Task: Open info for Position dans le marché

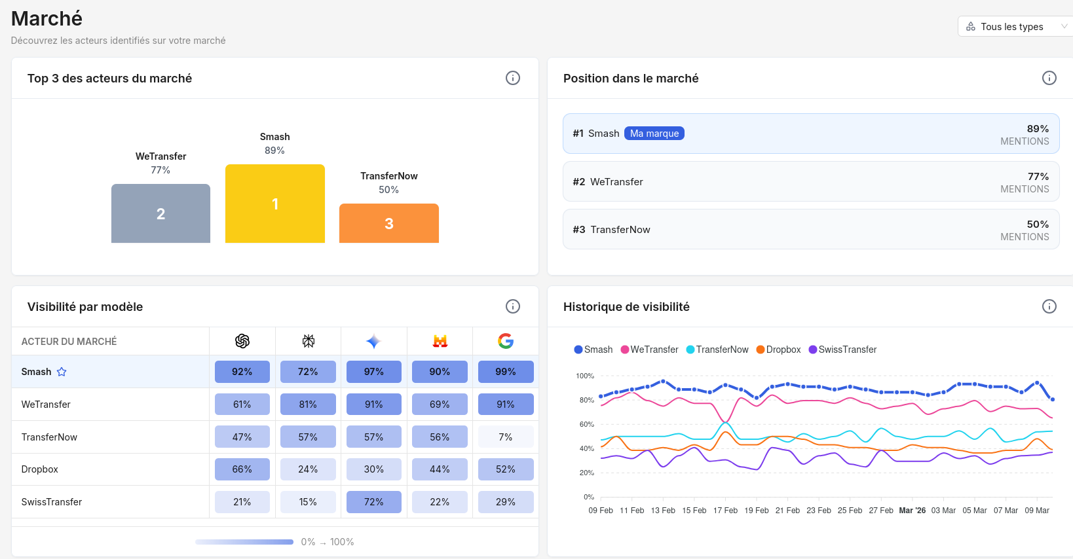Action: pyautogui.click(x=1049, y=78)
